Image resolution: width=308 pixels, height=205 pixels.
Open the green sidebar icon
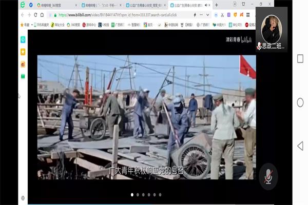point(23,76)
